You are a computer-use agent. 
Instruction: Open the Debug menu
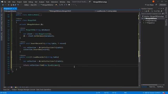point(31,2)
